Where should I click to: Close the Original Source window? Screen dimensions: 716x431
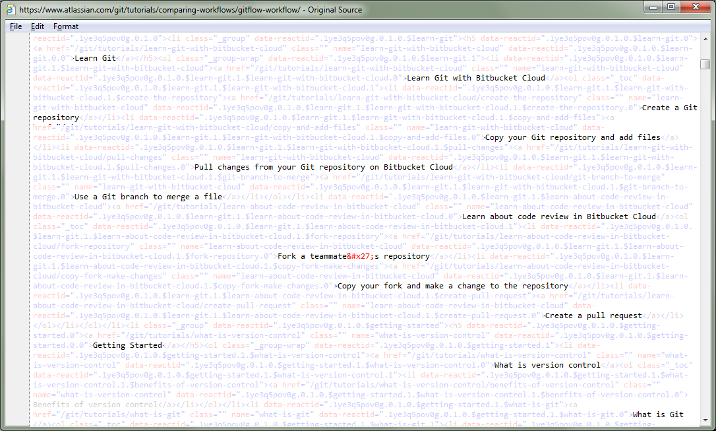696,7
